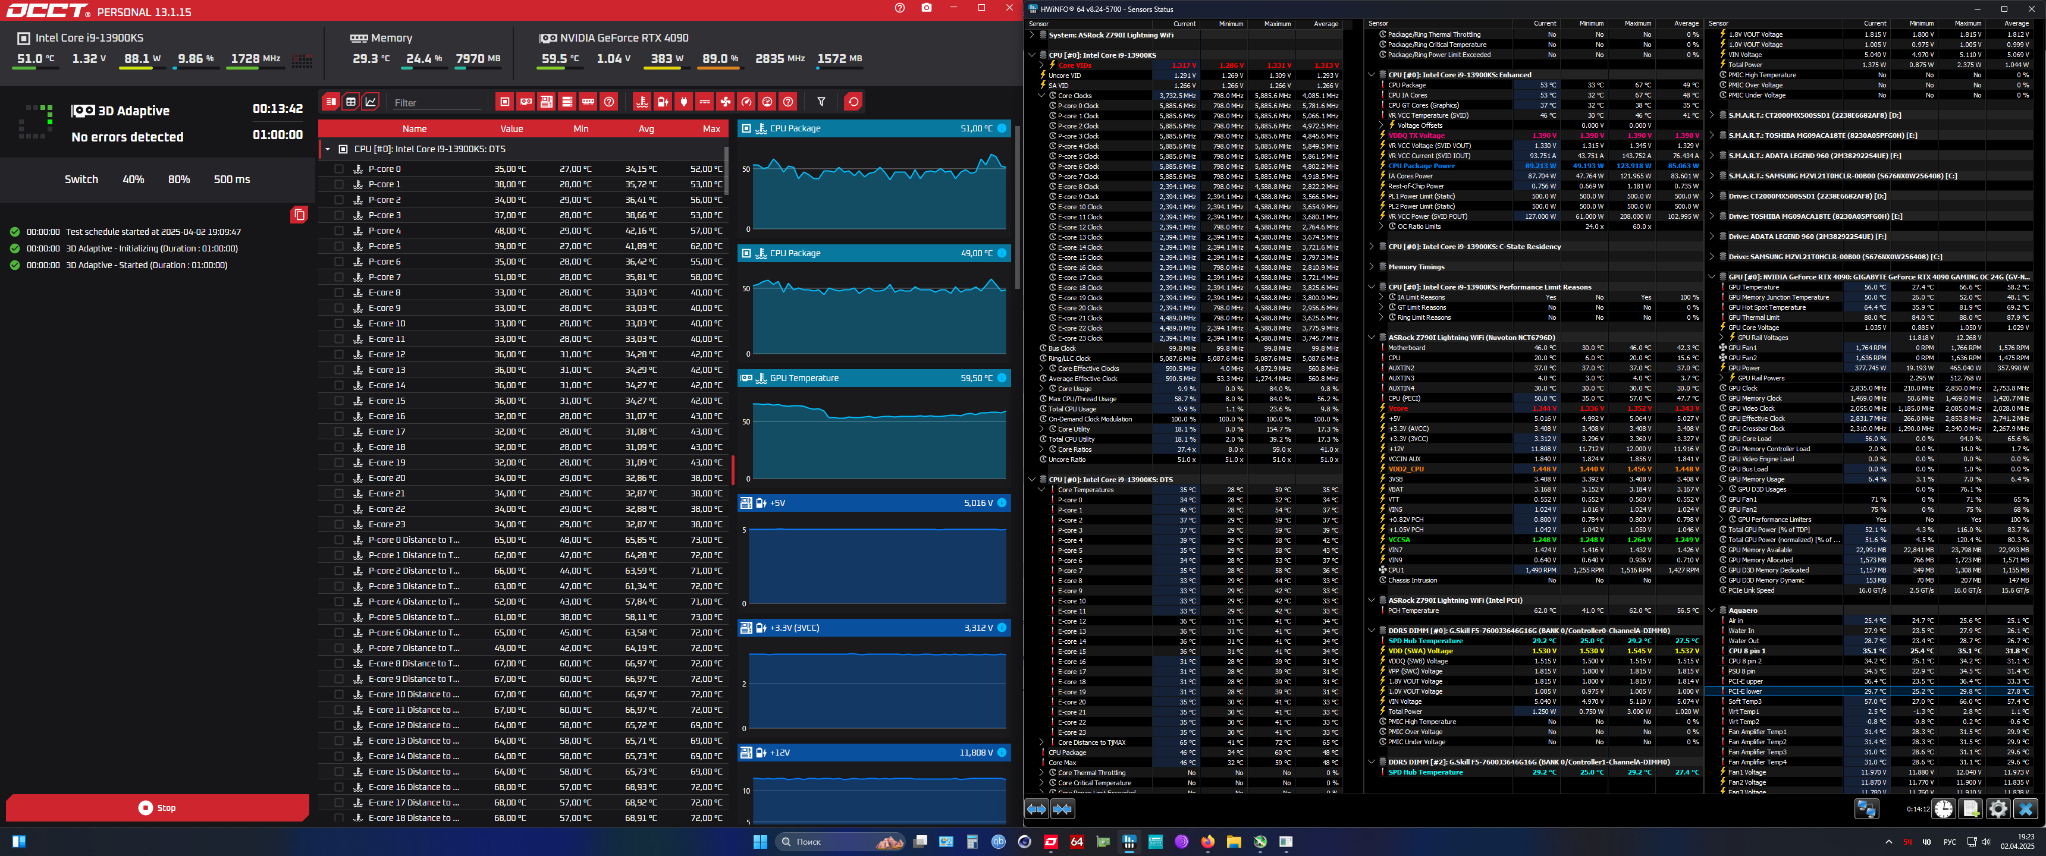Viewport: 2046px width, 856px height.
Task: Toggle checkbox for P-core 4 sensor
Action: (x=339, y=231)
